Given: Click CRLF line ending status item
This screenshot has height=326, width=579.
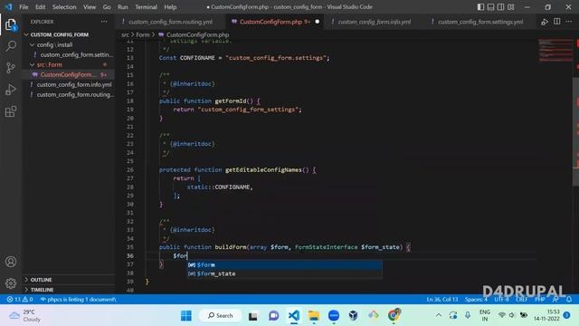Looking at the screenshot, I should [x=522, y=300].
